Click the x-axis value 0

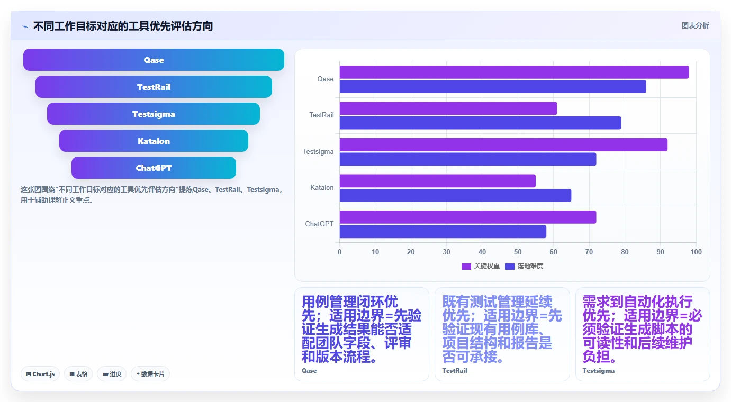pos(339,252)
